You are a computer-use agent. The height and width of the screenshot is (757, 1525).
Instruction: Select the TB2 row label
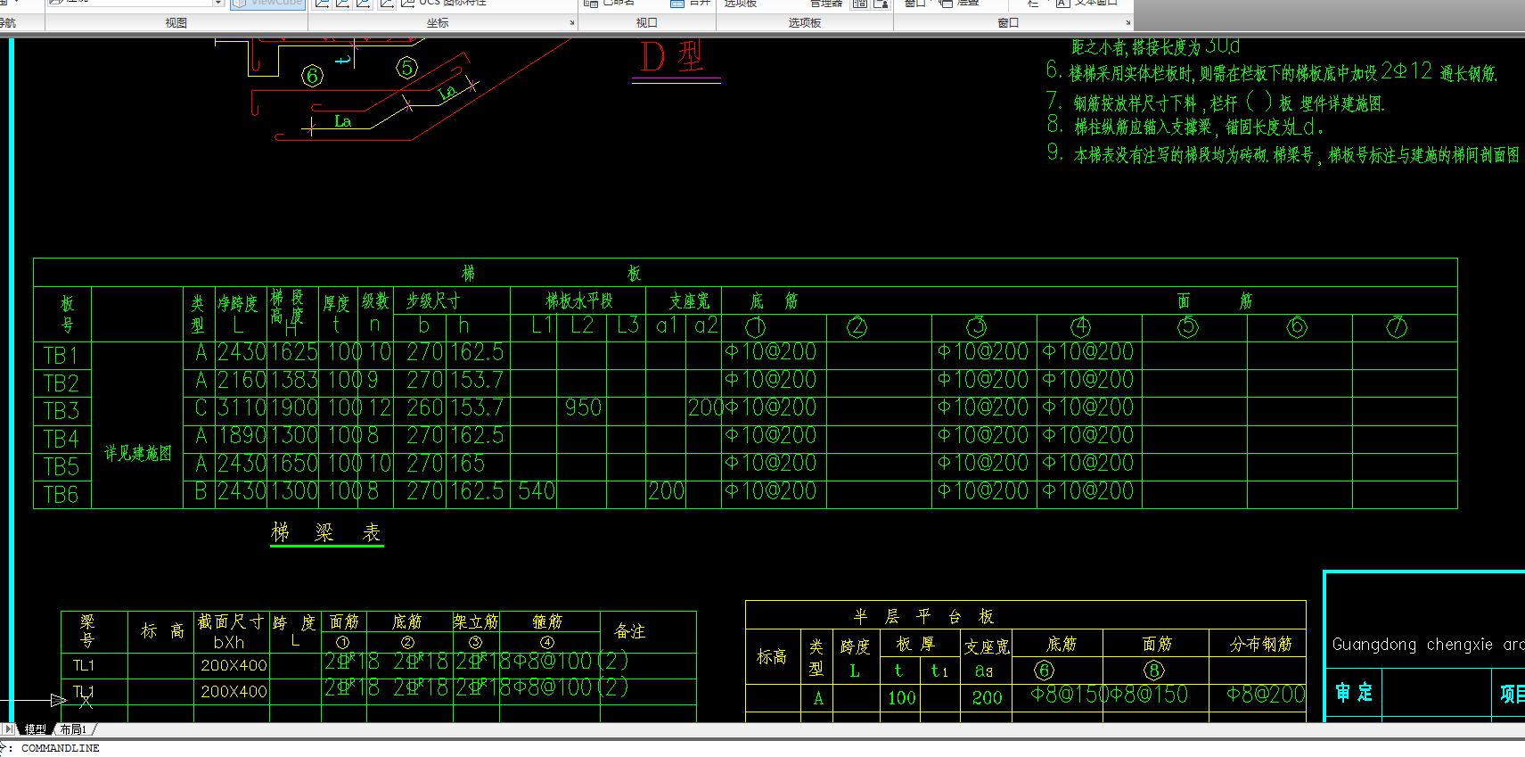pyautogui.click(x=61, y=383)
